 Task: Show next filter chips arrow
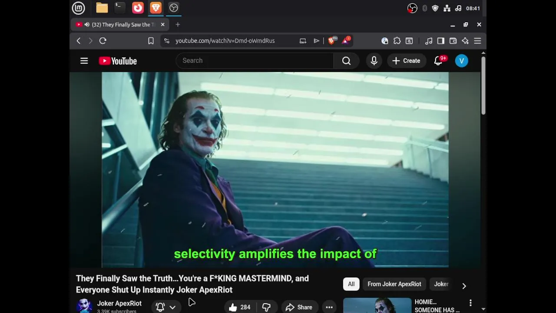tap(464, 286)
